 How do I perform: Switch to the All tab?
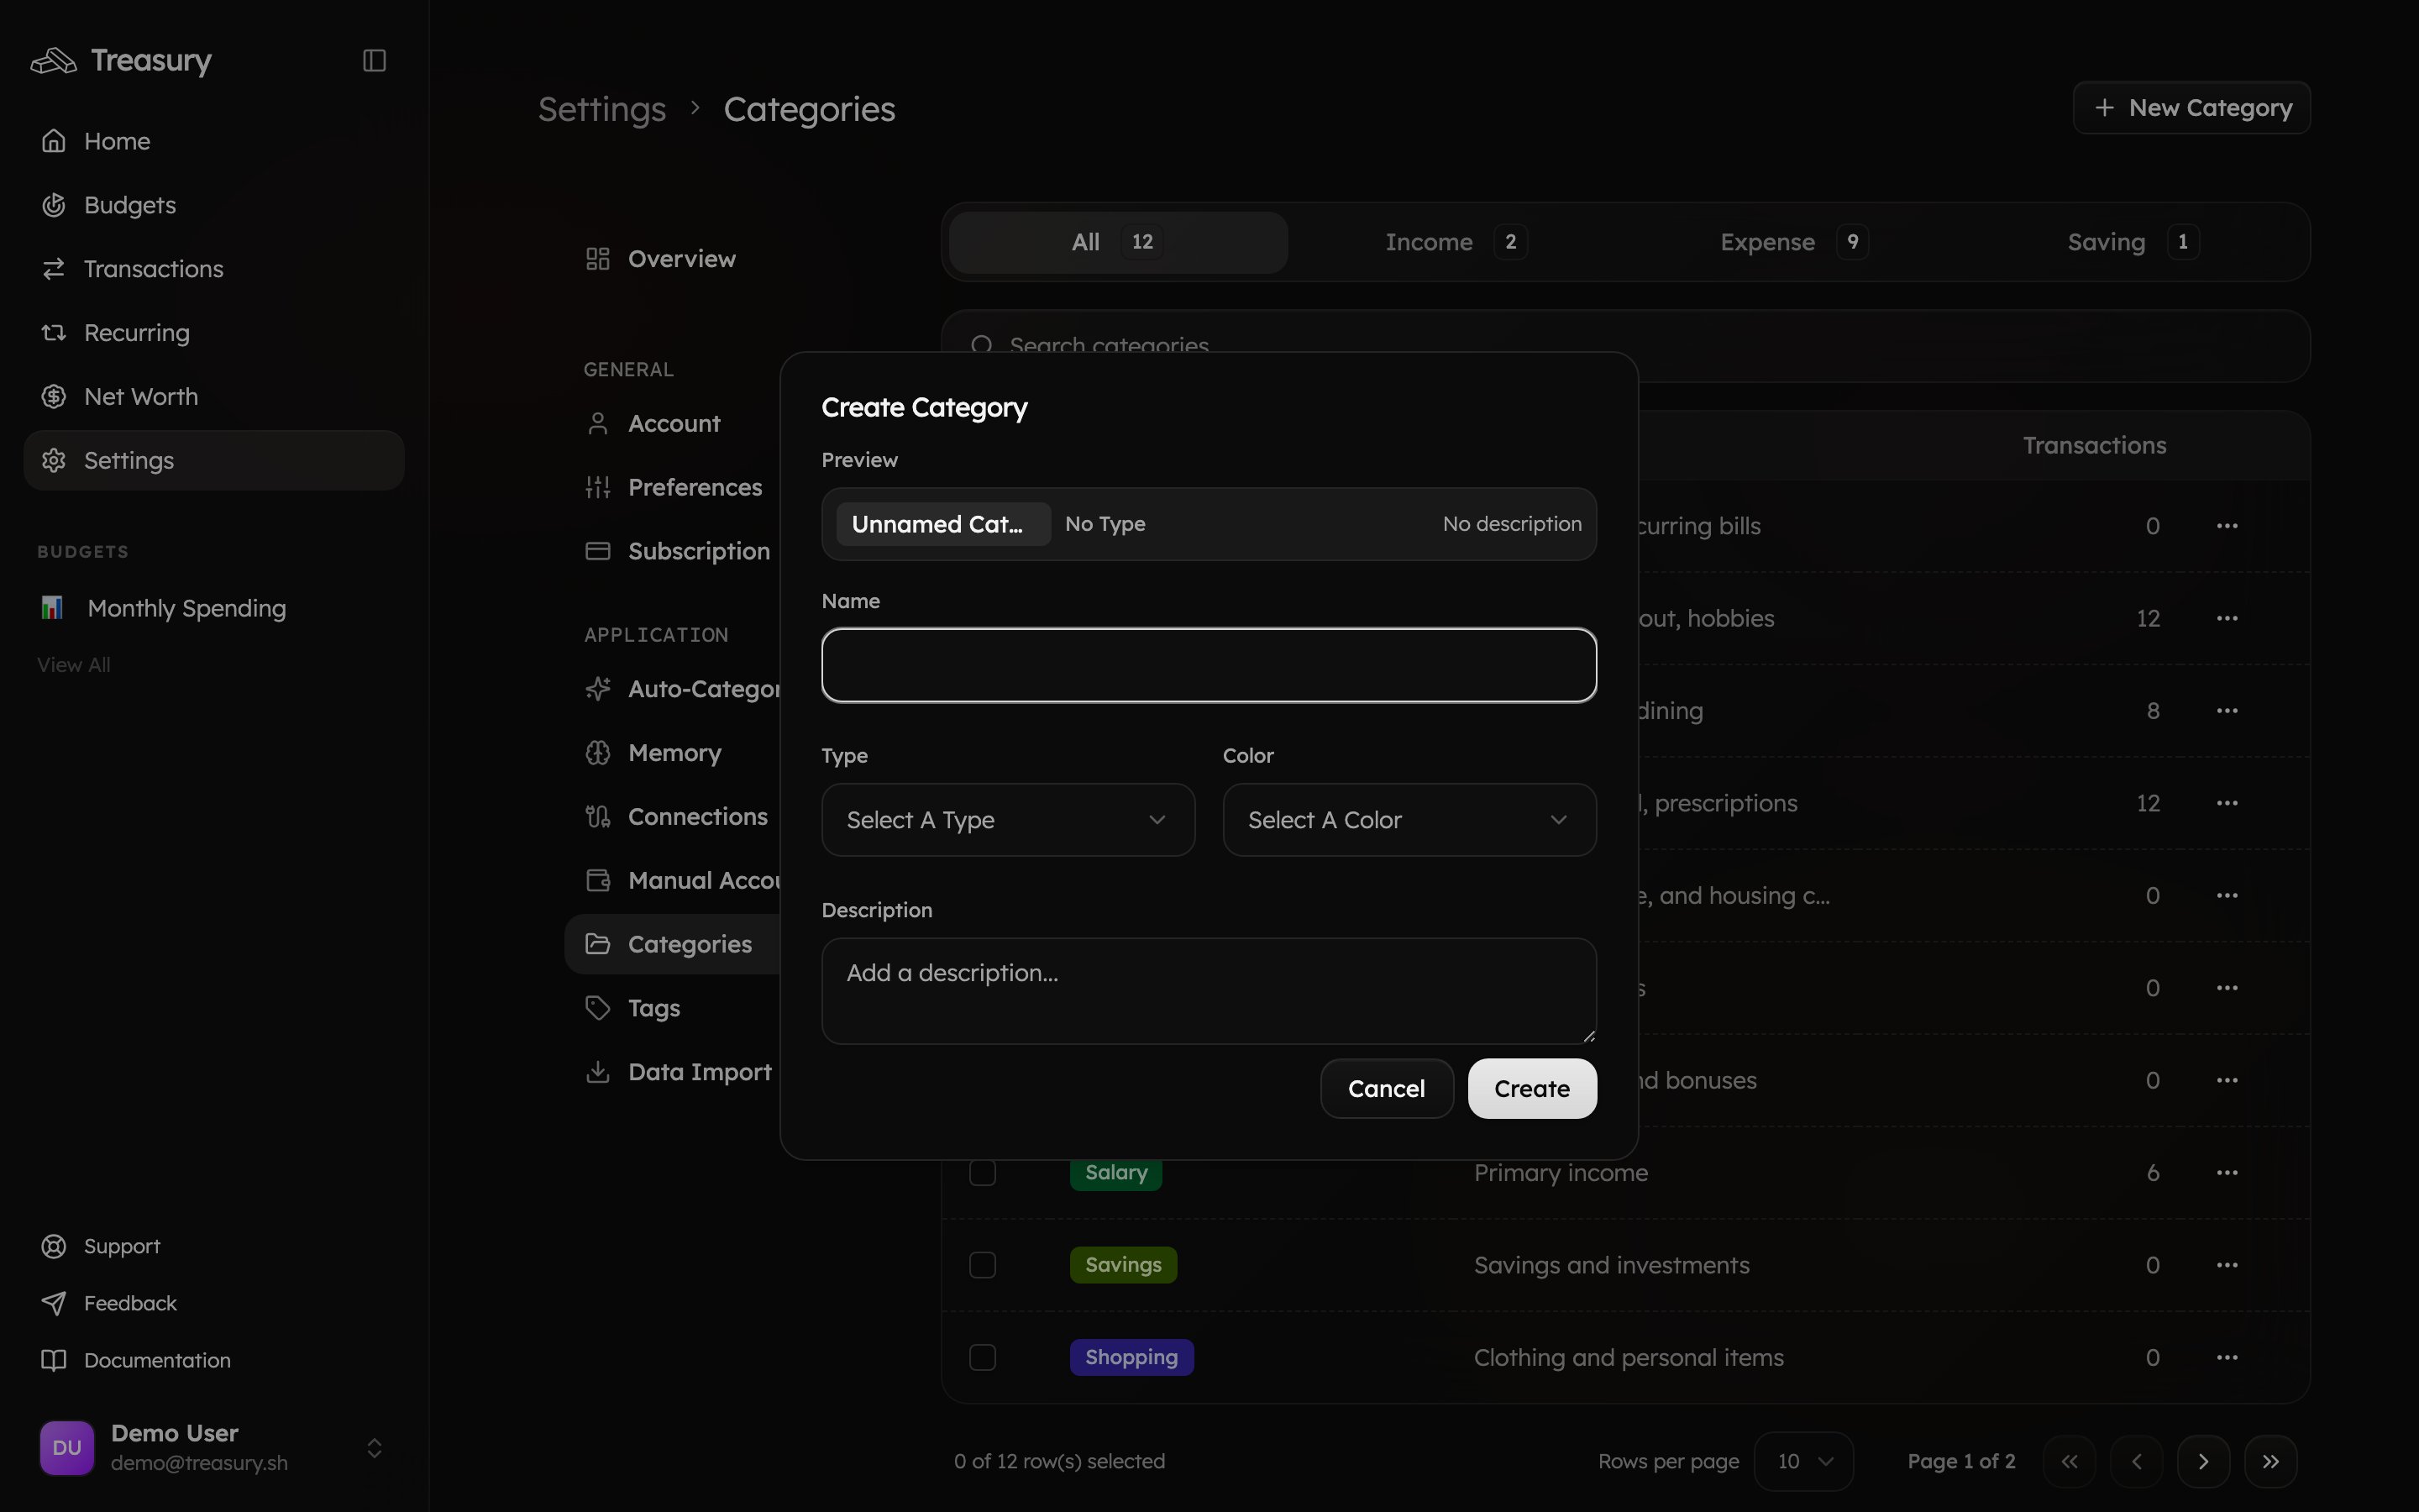click(1118, 242)
